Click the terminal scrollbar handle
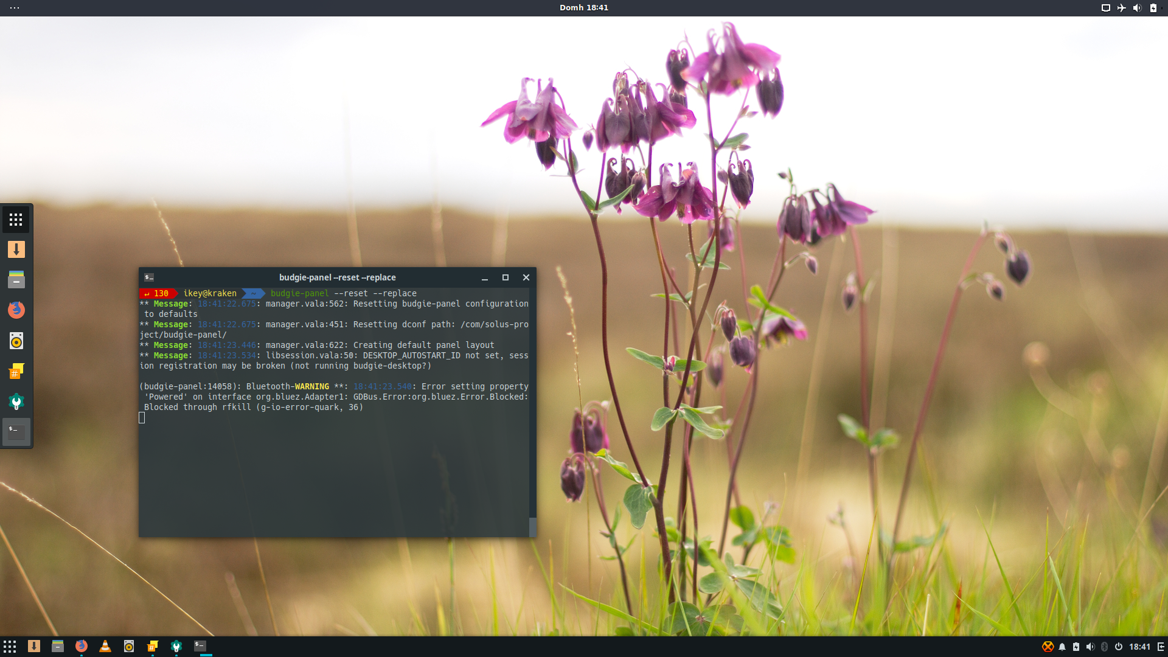 (x=533, y=527)
